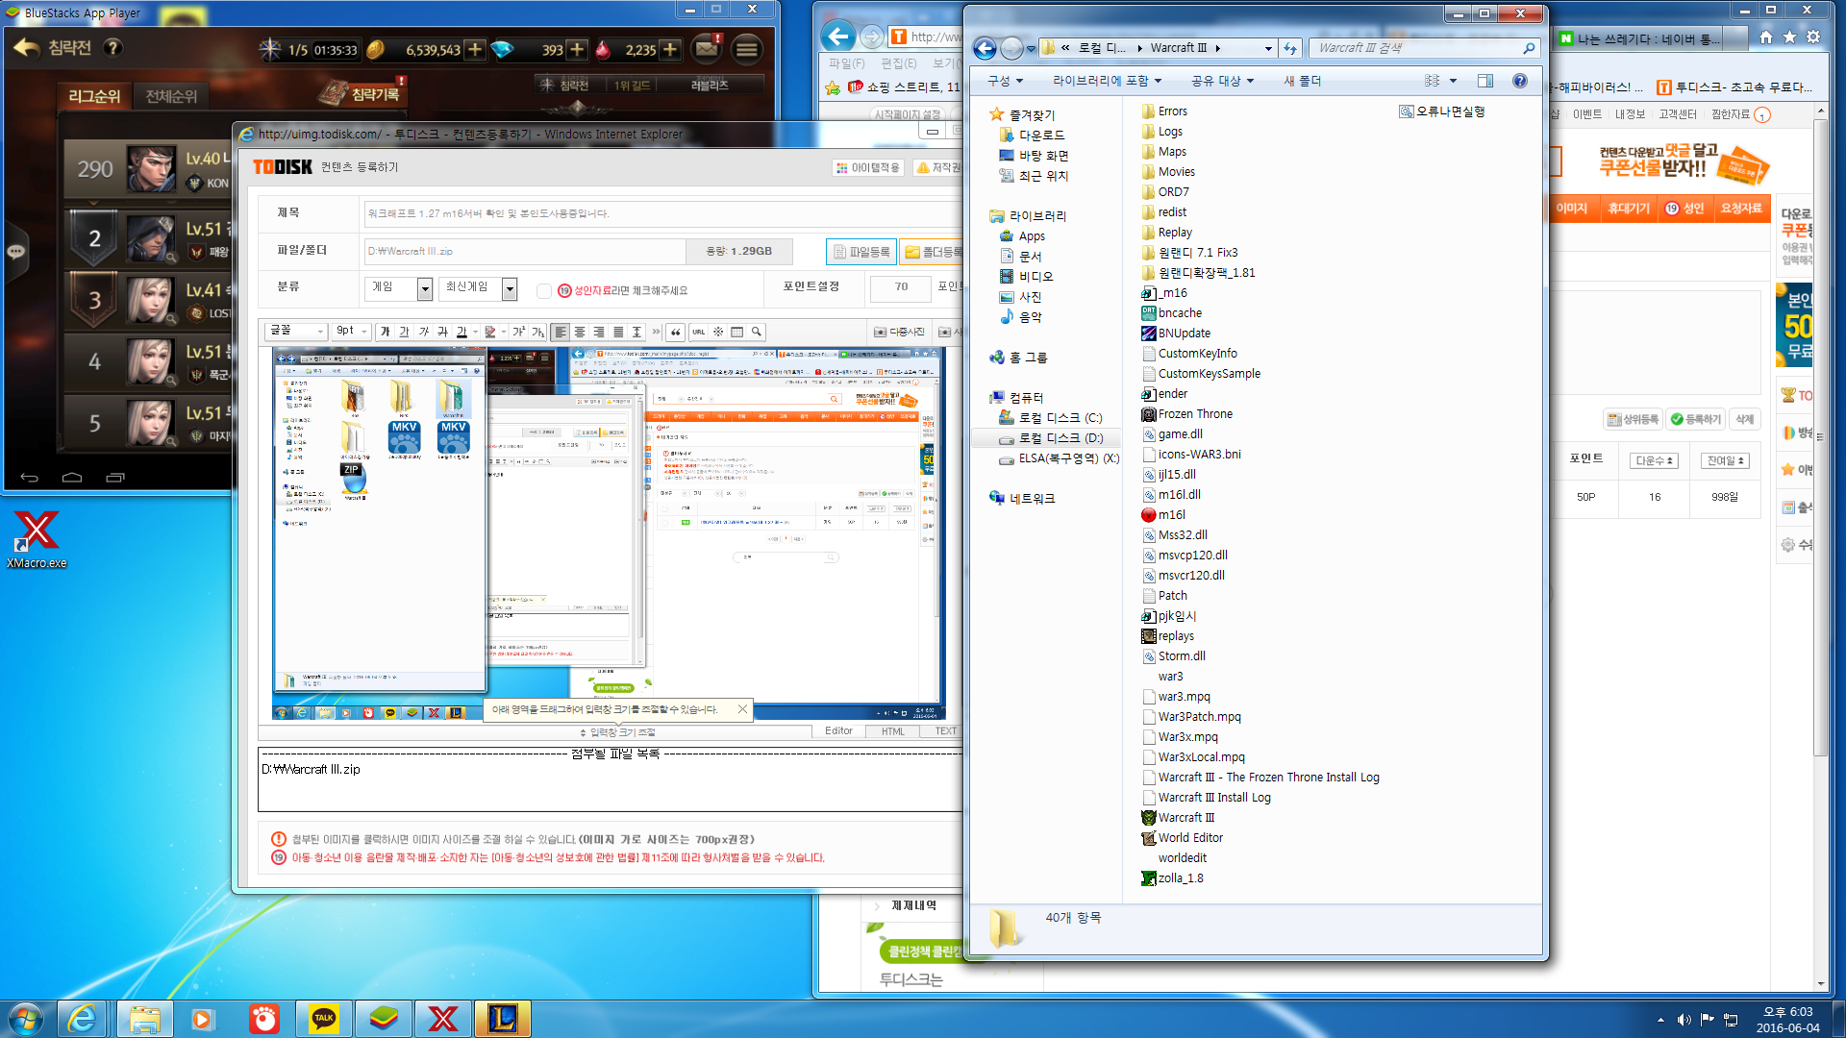Image resolution: width=1846 pixels, height=1038 pixels.
Task: Open the 침략기록 button in the game
Action: pos(362,93)
